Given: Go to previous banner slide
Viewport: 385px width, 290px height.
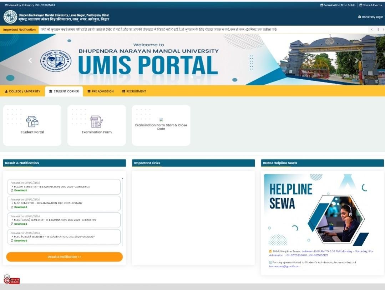Looking at the screenshot, I should 30,60.
